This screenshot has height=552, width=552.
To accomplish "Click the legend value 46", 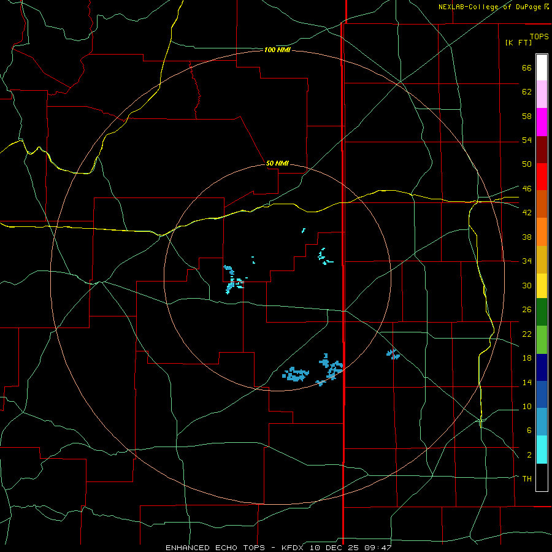I will [x=527, y=188].
